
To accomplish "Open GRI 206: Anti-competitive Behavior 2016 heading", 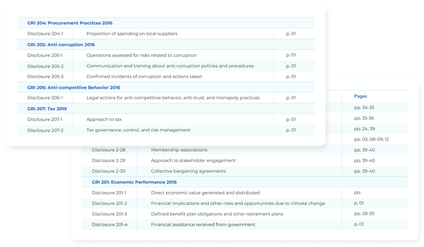I will click(74, 87).
